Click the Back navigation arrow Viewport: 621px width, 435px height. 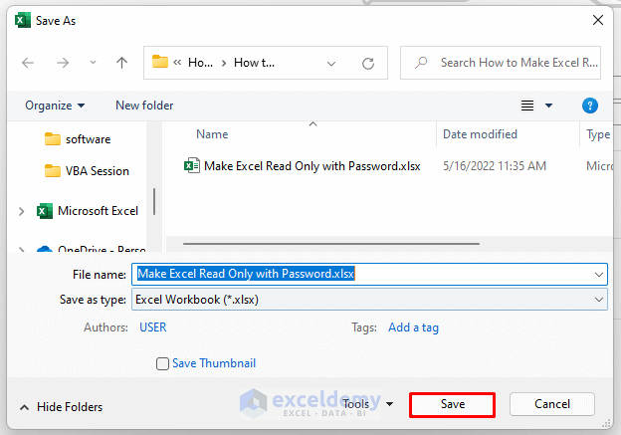tap(28, 62)
